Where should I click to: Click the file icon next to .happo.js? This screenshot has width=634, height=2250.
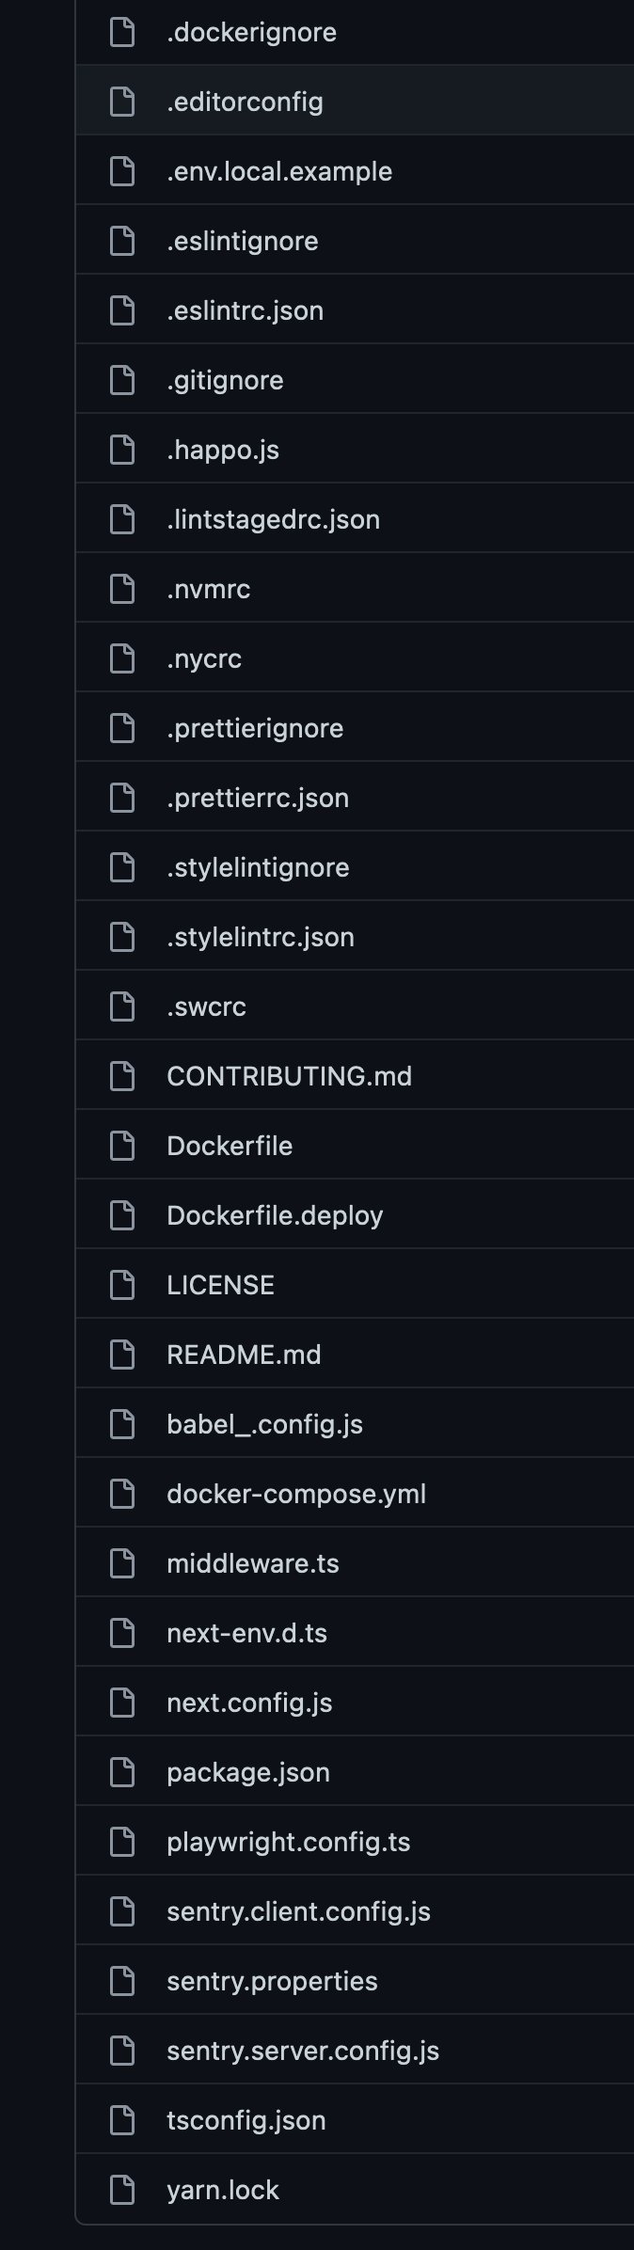click(121, 450)
